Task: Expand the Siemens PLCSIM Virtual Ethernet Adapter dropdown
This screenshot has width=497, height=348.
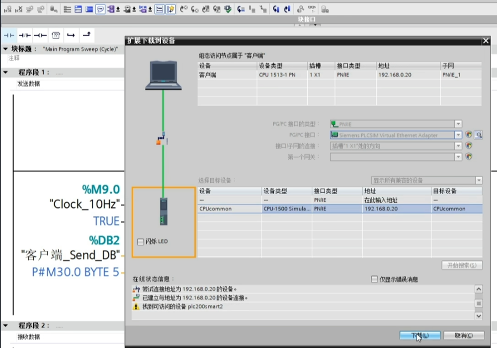Action: [x=458, y=135]
